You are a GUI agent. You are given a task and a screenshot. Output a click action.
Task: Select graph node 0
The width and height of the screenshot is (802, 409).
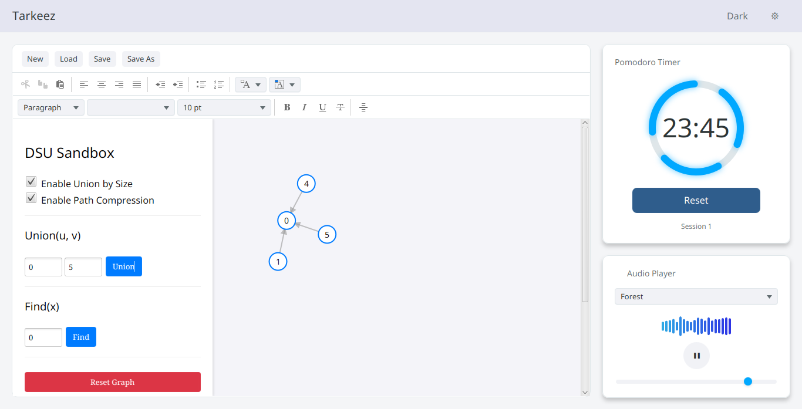point(287,221)
